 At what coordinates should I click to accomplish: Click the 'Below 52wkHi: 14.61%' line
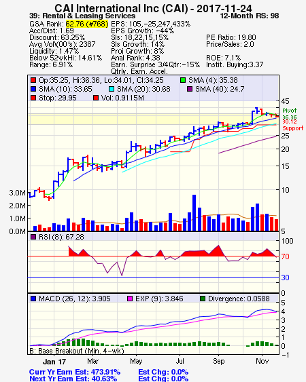pyautogui.click(x=65, y=58)
